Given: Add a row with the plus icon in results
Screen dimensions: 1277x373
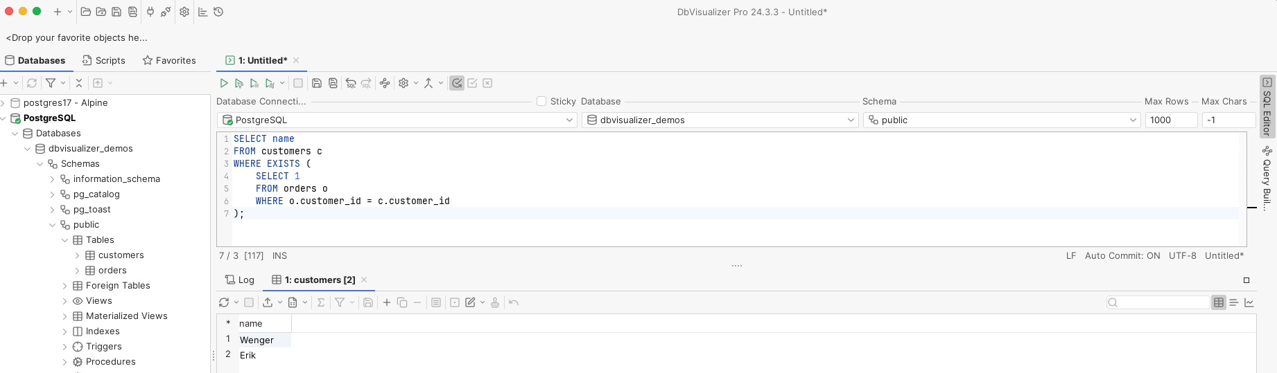Looking at the screenshot, I should 387,302.
